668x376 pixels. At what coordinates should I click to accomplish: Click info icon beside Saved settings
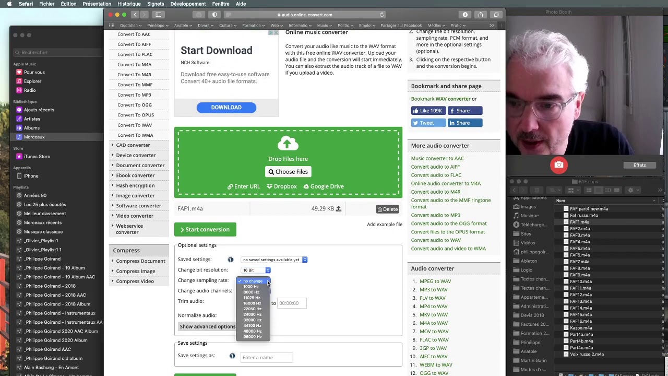230,260
